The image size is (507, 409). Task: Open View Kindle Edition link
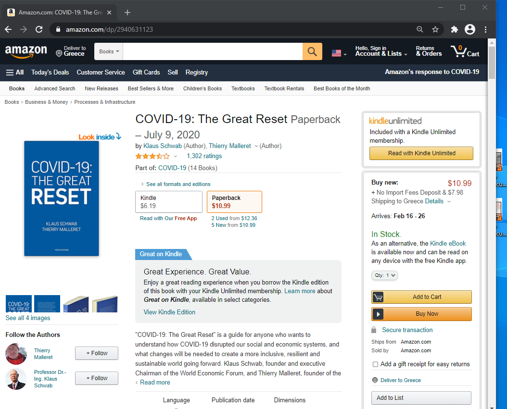169,312
